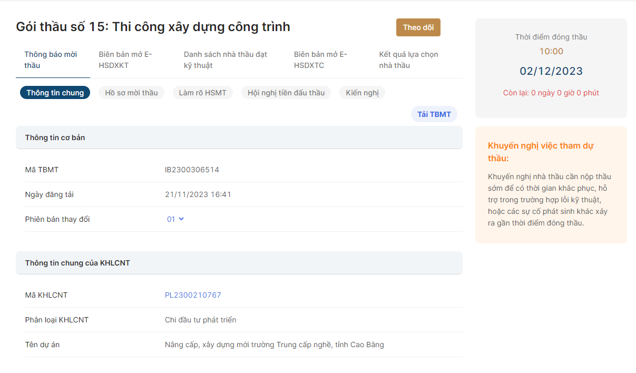This screenshot has height=373, width=636.
Task: Collapse Thông tin chung của KHLCNT header
Action: coord(239,263)
